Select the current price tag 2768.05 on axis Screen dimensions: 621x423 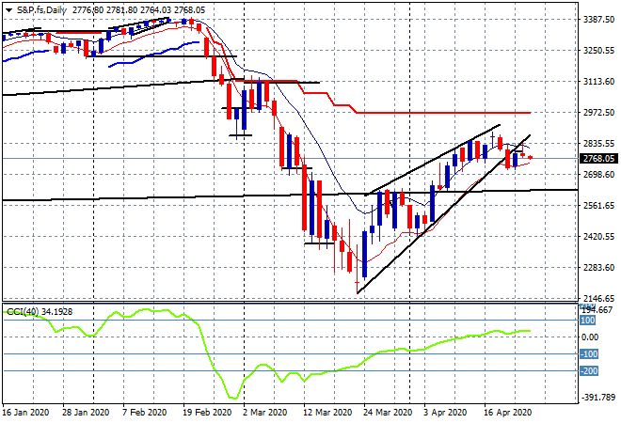[x=598, y=159]
